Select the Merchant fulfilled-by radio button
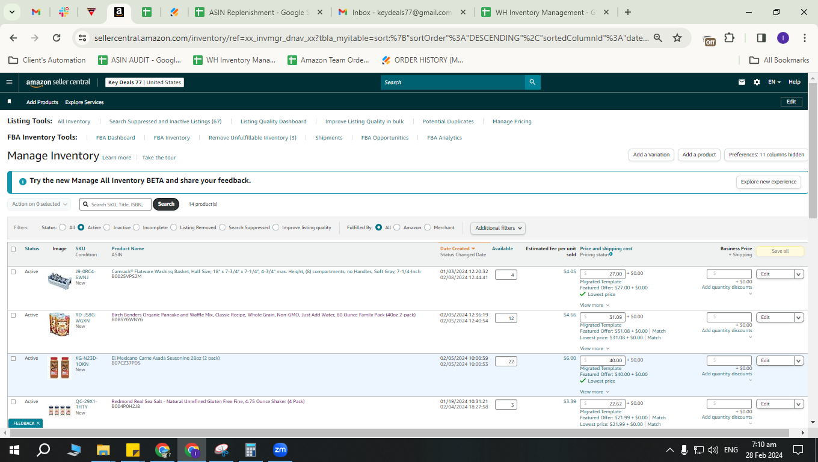The width and height of the screenshot is (818, 462). pyautogui.click(x=428, y=227)
